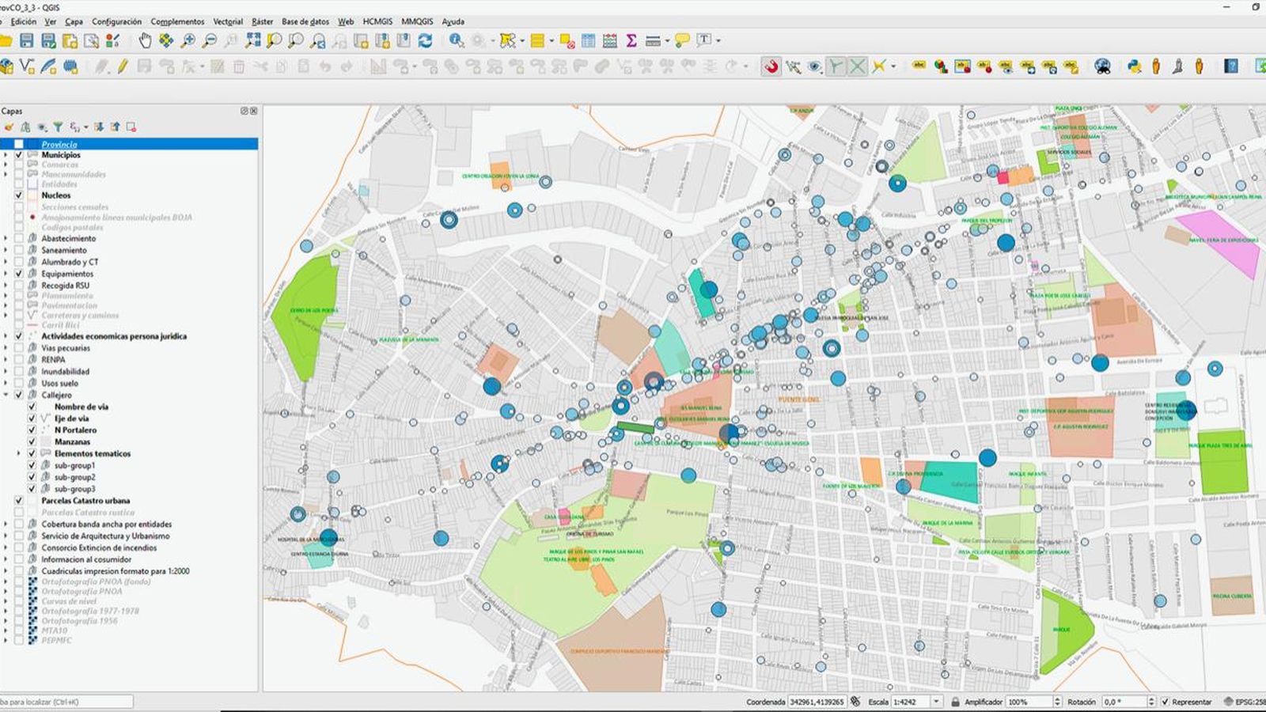
Task: Click the Save Project floppy icon
Action: click(27, 40)
